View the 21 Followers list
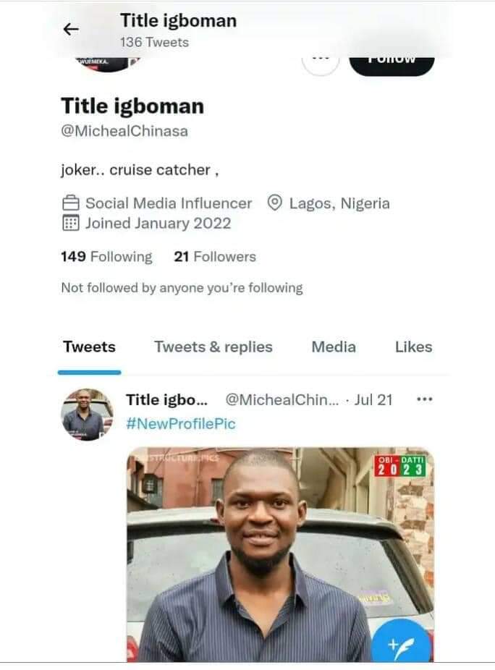The height and width of the screenshot is (670, 495). tap(215, 257)
